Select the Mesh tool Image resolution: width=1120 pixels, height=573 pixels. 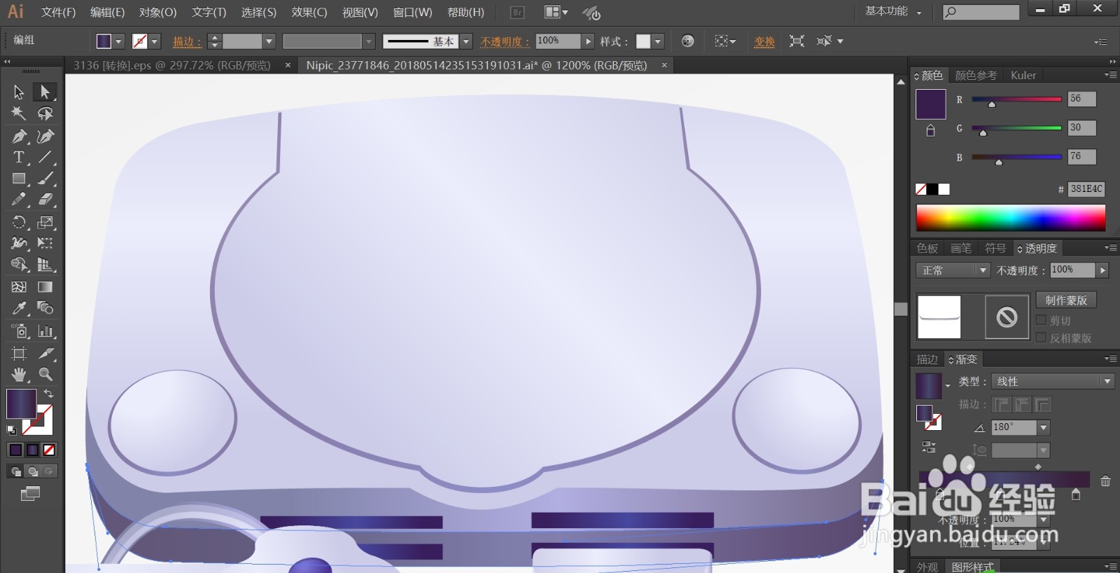(19, 286)
